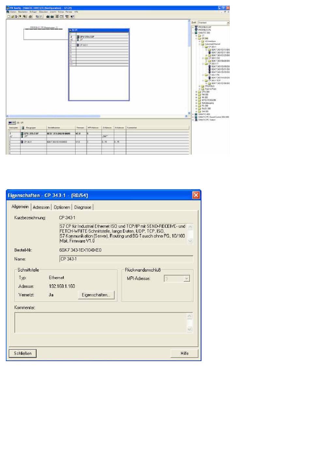Click the order number 6GK7 343-1EX10-0XE0 in dialog
This screenshot has width=310, height=464.
click(x=80, y=250)
